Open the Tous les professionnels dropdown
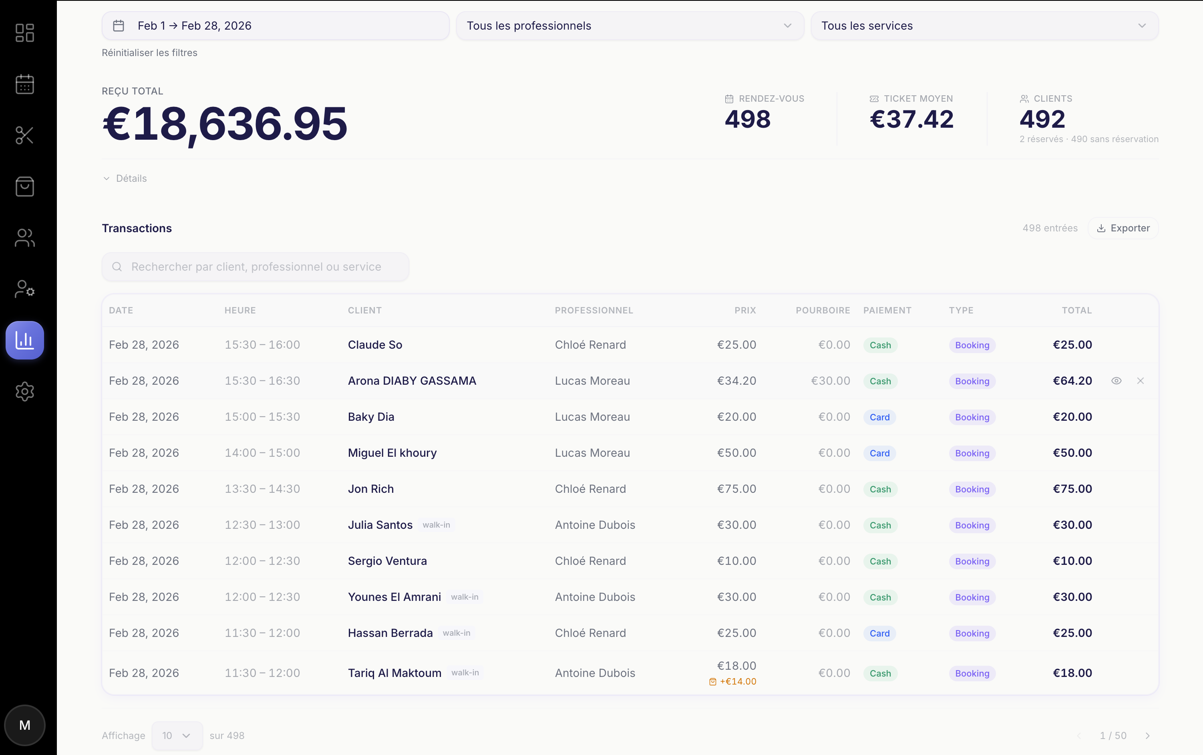Screen dimensions: 1203x755 pos(628,26)
